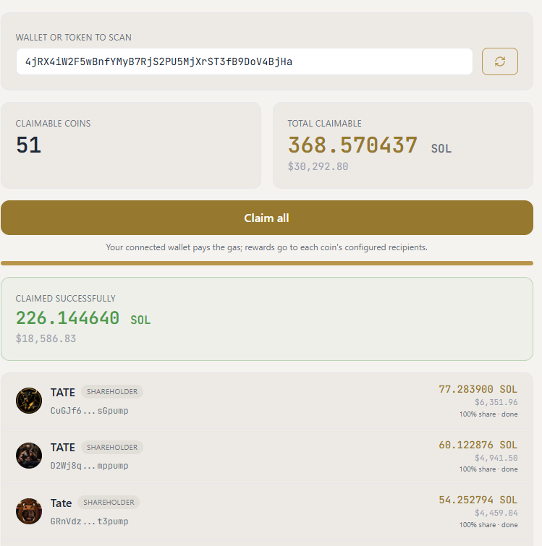Click the refresh scan icon button
542x546 pixels.
point(500,61)
